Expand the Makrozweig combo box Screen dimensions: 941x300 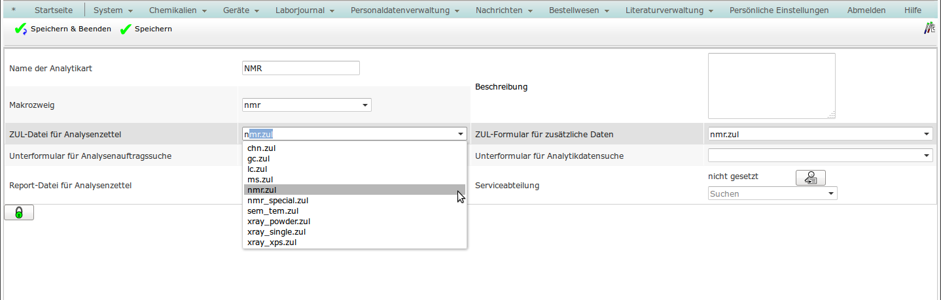(x=364, y=105)
